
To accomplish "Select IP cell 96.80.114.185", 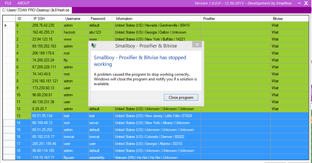I will [47, 150].
